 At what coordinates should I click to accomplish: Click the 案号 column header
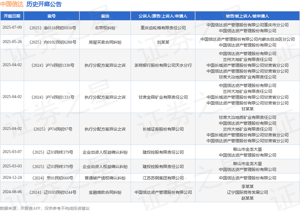pyautogui.click(x=52, y=16)
